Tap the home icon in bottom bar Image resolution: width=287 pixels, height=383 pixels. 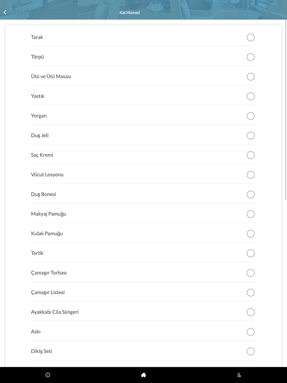[x=143, y=375]
